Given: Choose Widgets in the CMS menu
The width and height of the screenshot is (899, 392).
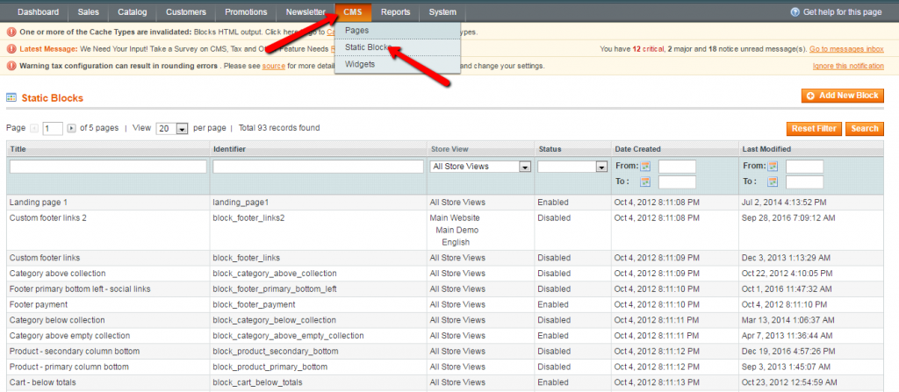Looking at the screenshot, I should coord(360,64).
